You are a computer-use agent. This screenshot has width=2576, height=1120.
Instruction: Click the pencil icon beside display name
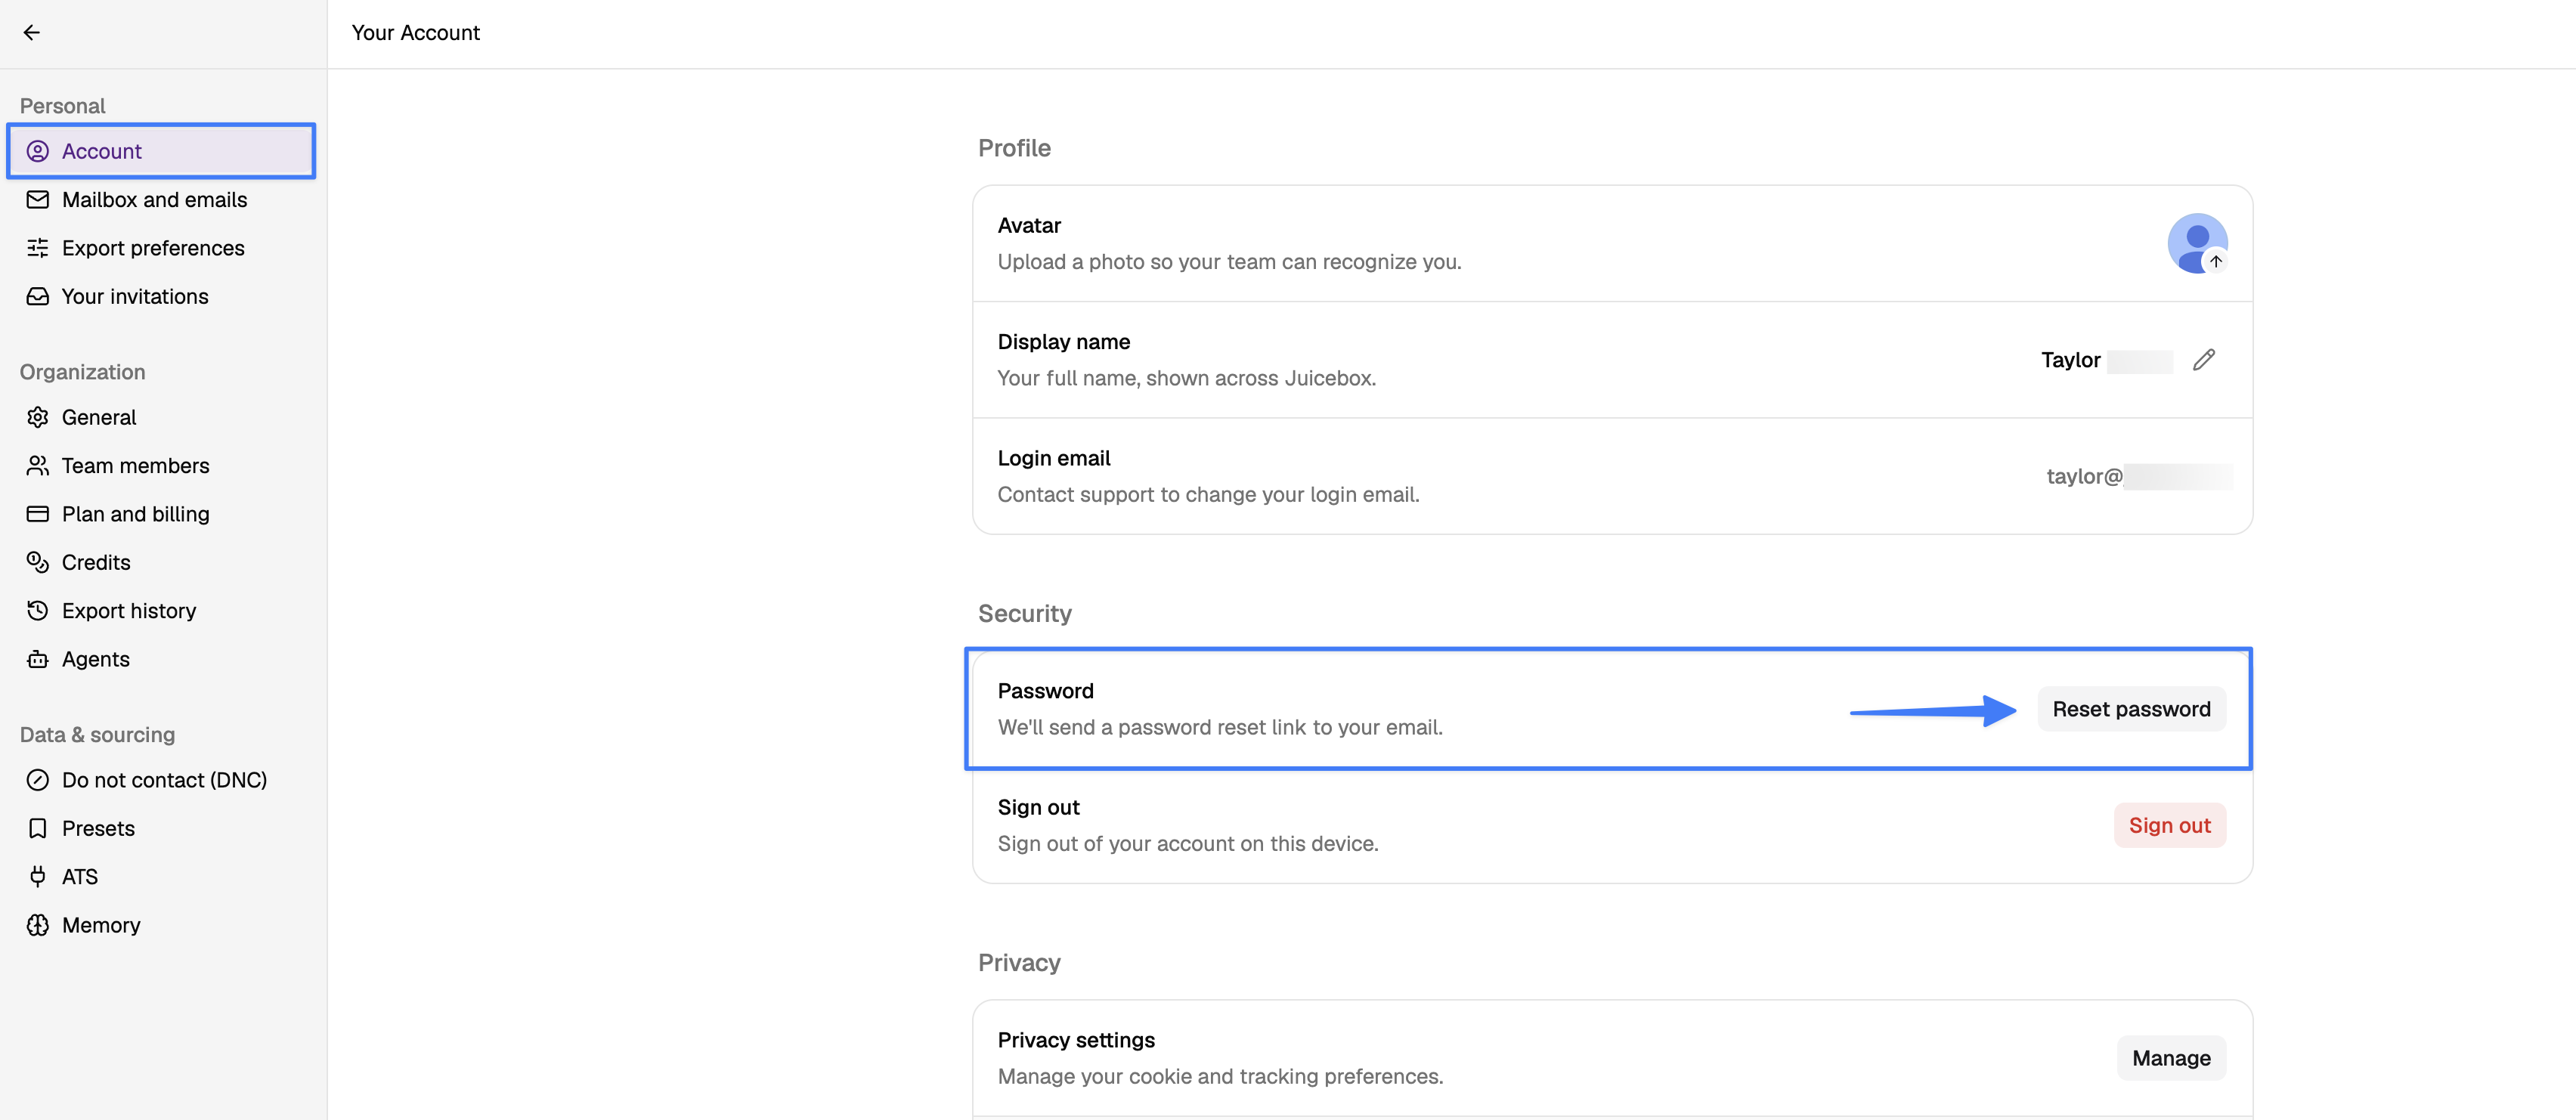(2204, 360)
